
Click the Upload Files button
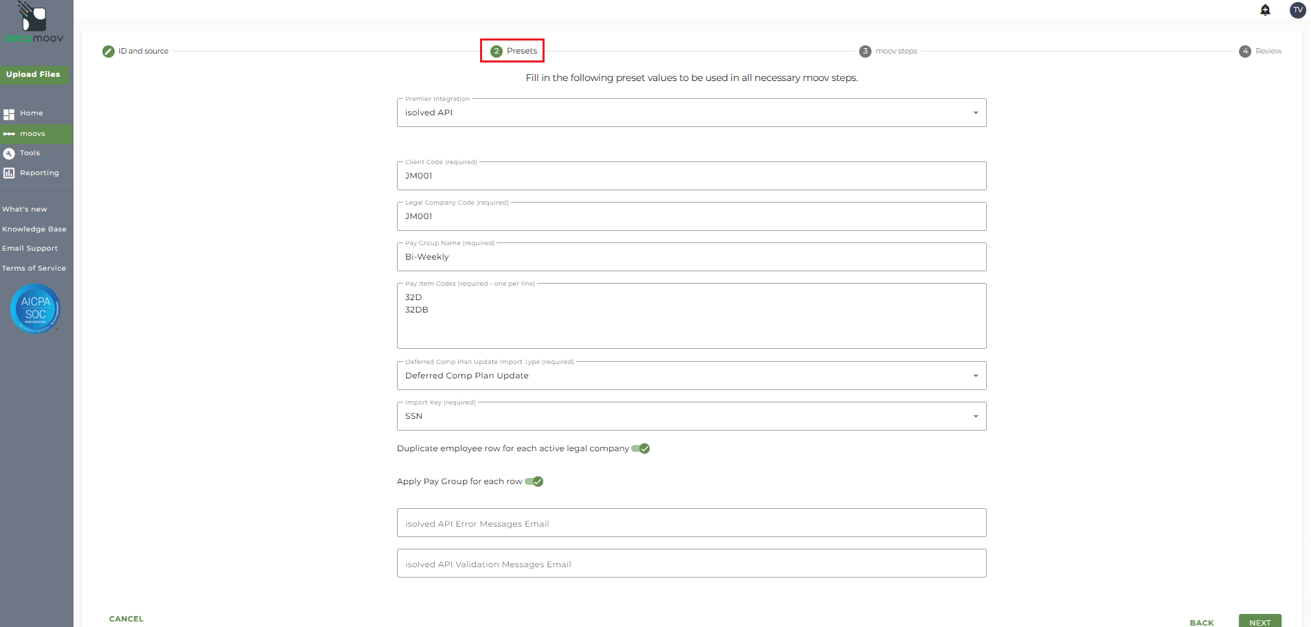click(x=34, y=74)
